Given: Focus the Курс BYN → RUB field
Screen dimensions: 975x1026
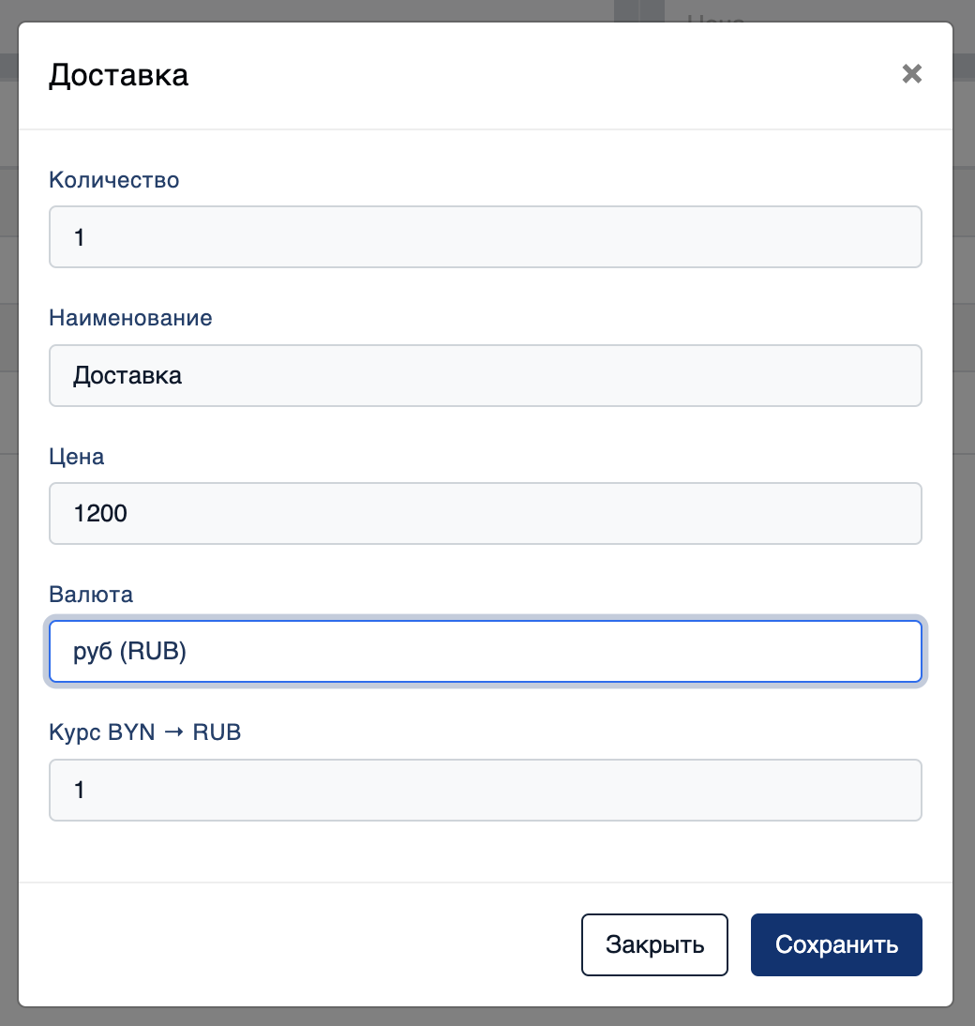Looking at the screenshot, I should point(486,790).
